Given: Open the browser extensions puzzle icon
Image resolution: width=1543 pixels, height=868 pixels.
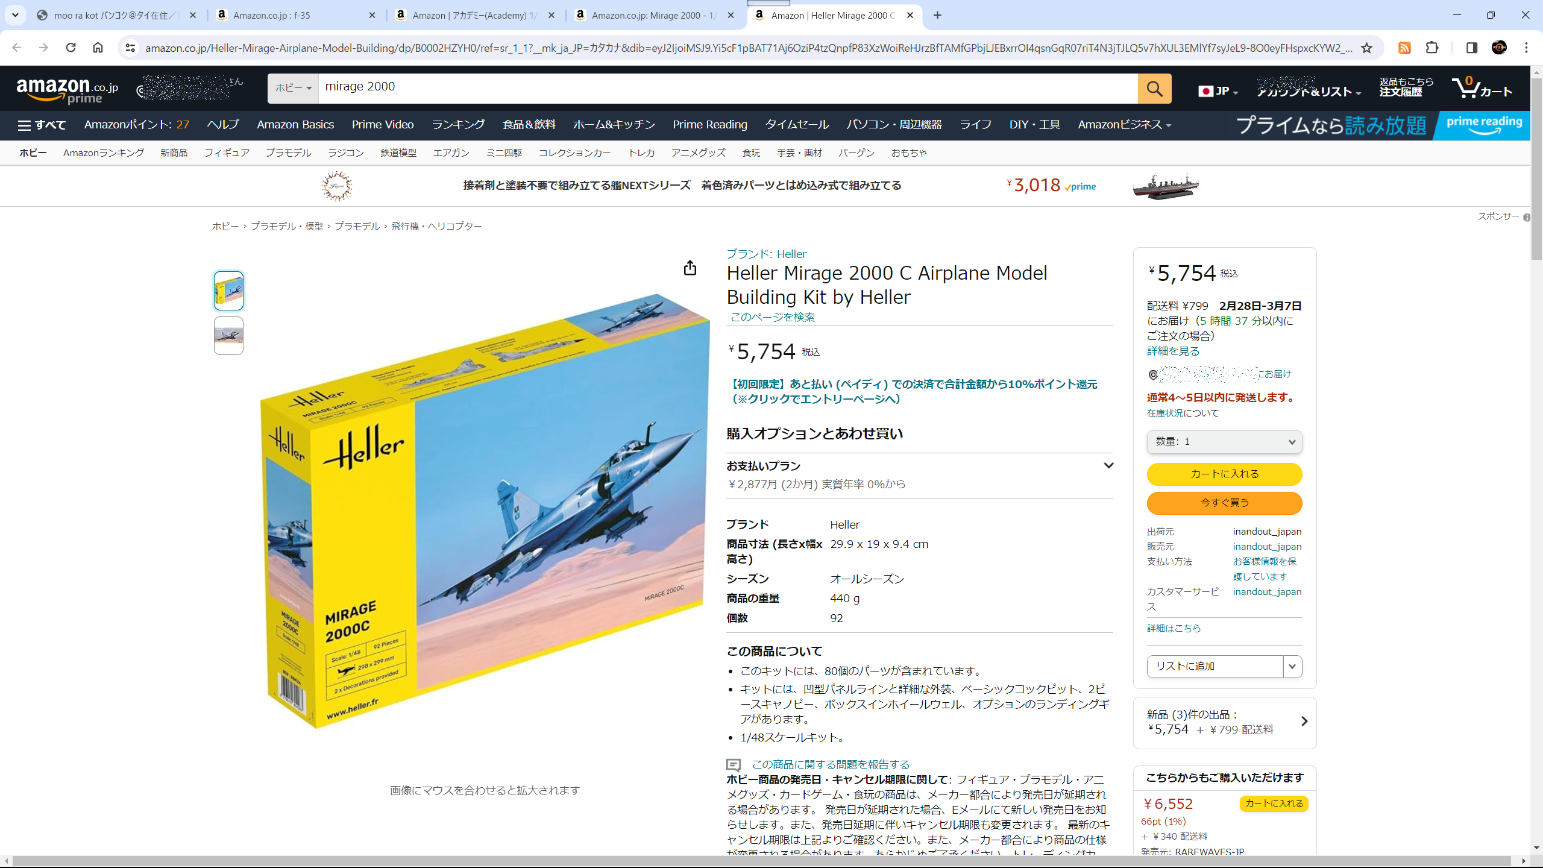Looking at the screenshot, I should tap(1432, 48).
